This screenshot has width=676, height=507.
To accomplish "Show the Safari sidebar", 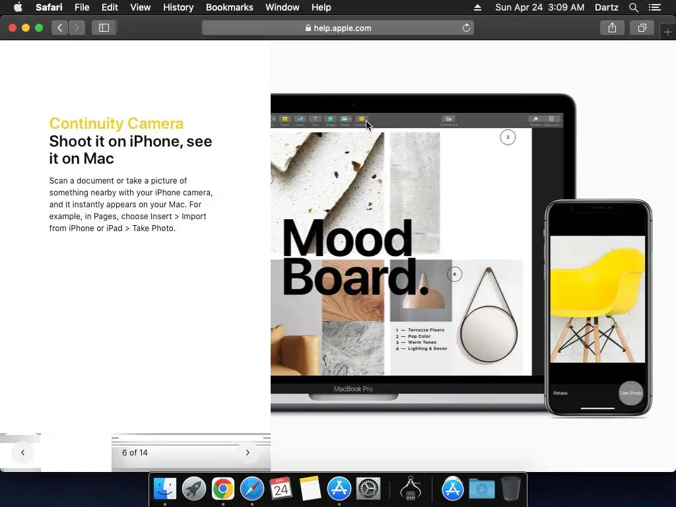I will tap(104, 28).
